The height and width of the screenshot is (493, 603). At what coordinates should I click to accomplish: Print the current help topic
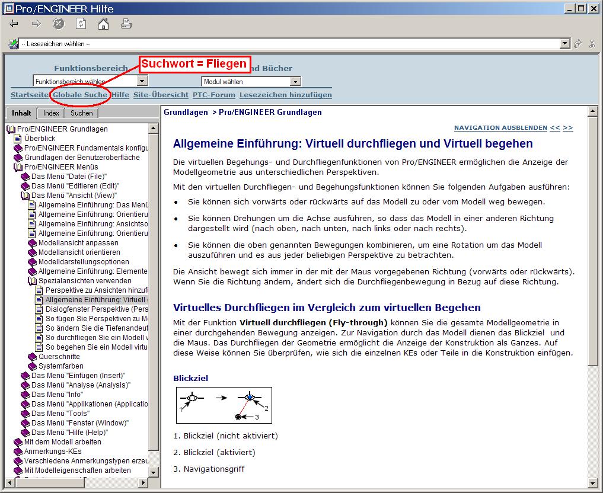[x=126, y=24]
